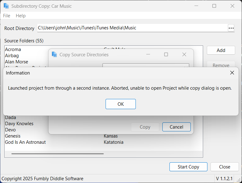Maximize the Copy Source Directories dialog

point(166,54)
